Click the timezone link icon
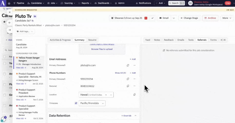Viewport: 235px width, 123px height. point(76,103)
